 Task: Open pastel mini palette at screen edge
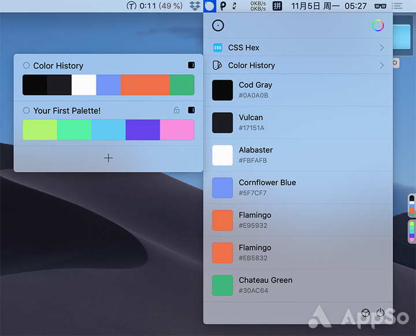click(412, 232)
